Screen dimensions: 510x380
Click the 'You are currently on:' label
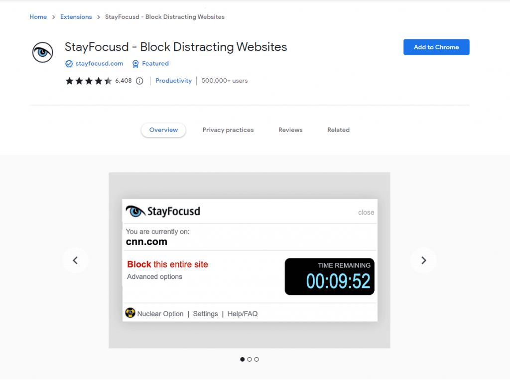click(158, 231)
